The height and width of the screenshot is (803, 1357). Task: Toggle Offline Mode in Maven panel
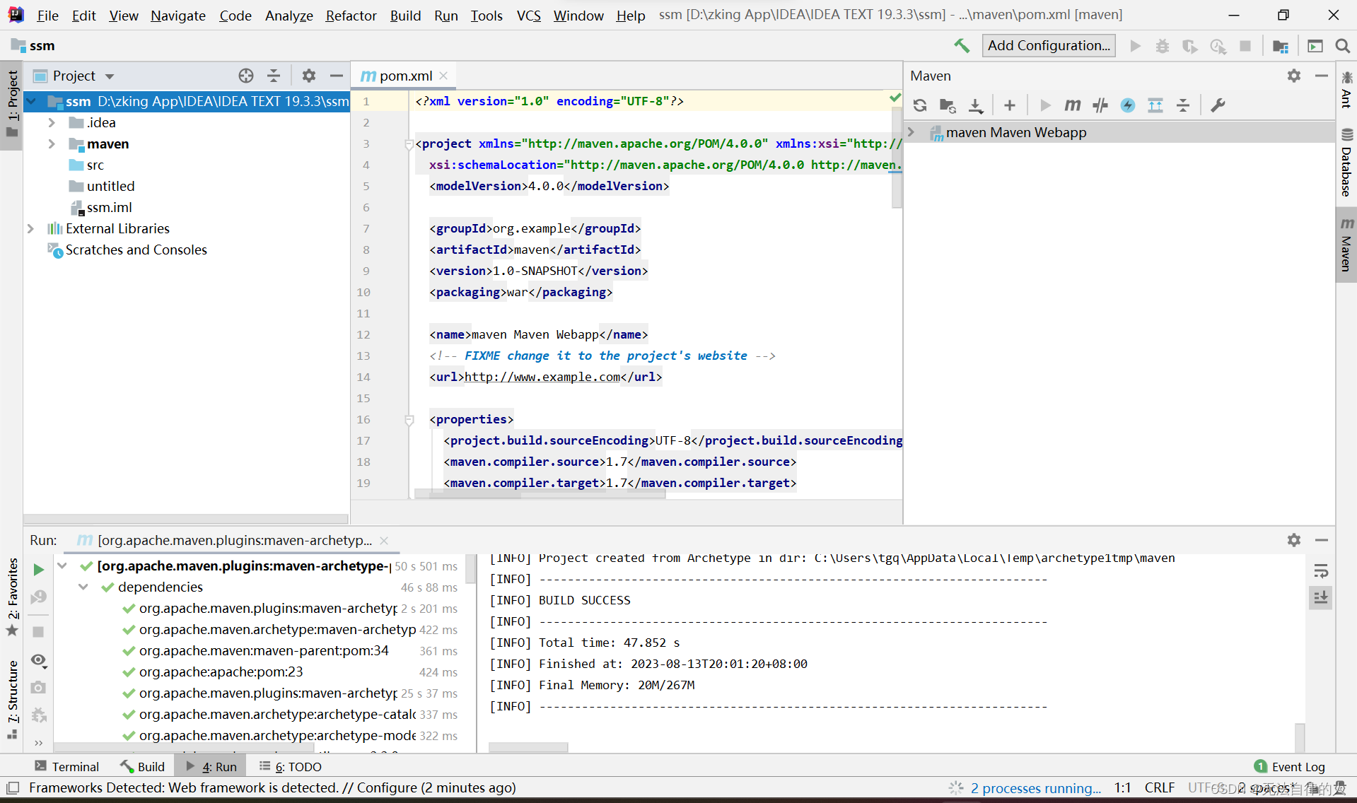1128,105
